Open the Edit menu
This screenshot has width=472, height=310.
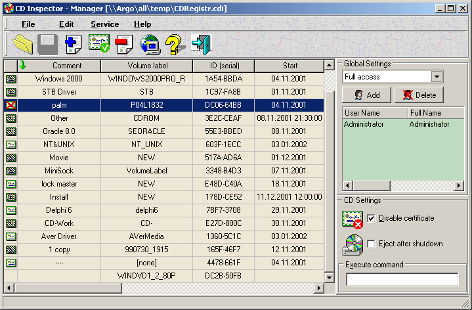66,24
